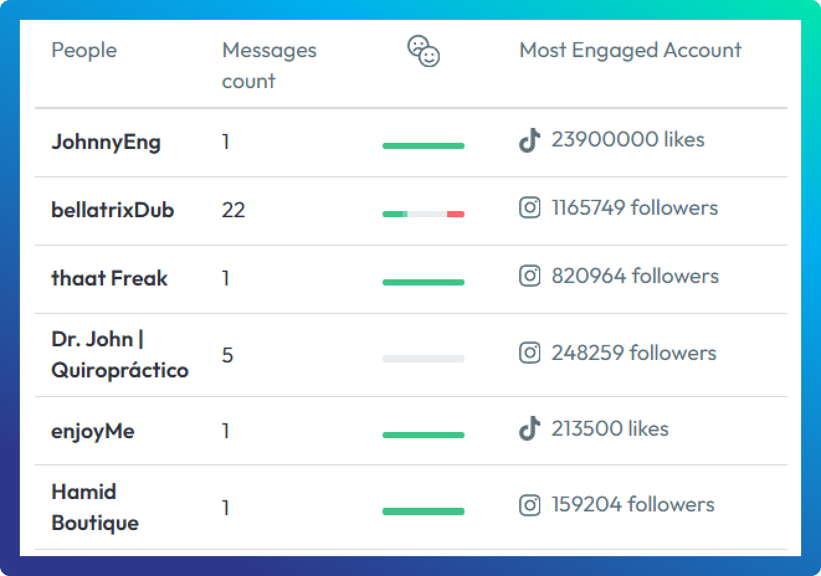This screenshot has width=821, height=576.
Task: Sort by the People column header
Action: coord(84,50)
